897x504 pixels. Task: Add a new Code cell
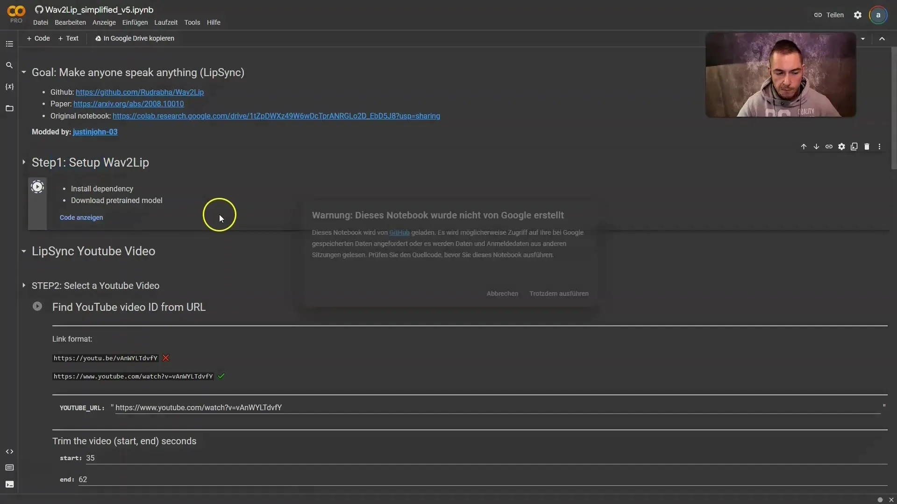[38, 38]
